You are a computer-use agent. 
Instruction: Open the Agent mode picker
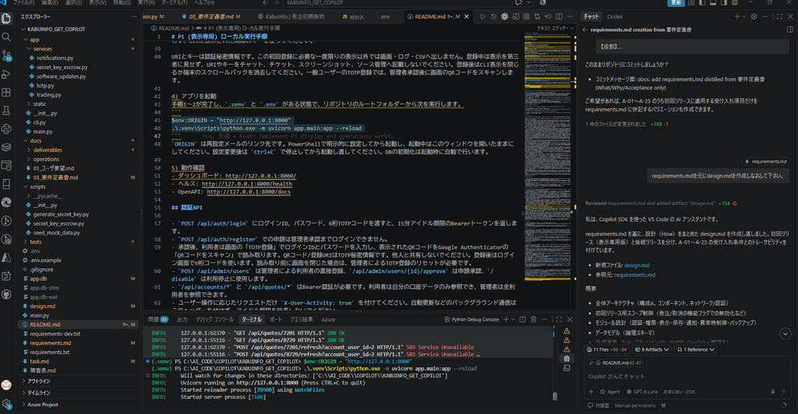click(x=609, y=391)
